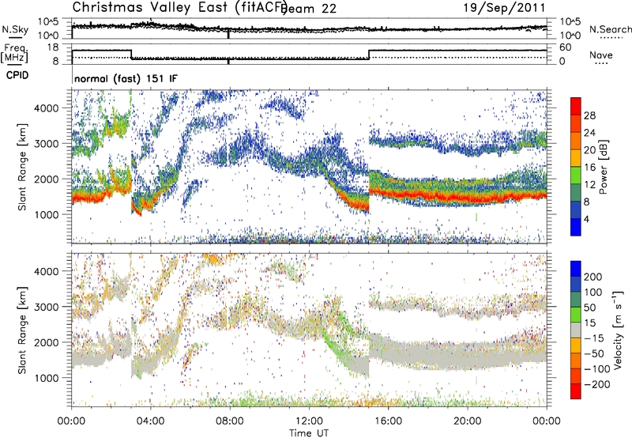Click the solid line sample under N.Sky
Image resolution: width=632 pixels, height=438 pixels.
coord(15,37)
